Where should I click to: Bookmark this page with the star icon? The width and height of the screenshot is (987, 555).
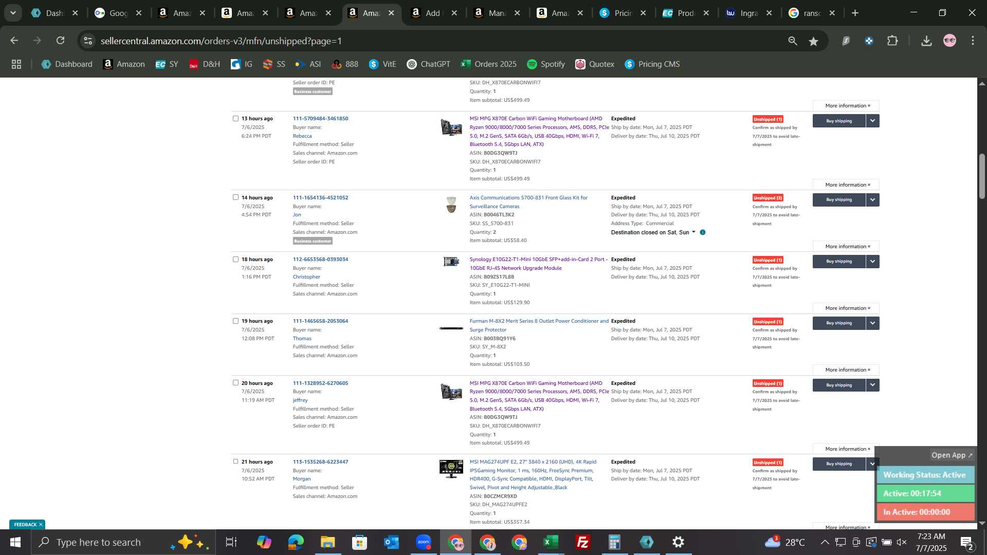813,41
